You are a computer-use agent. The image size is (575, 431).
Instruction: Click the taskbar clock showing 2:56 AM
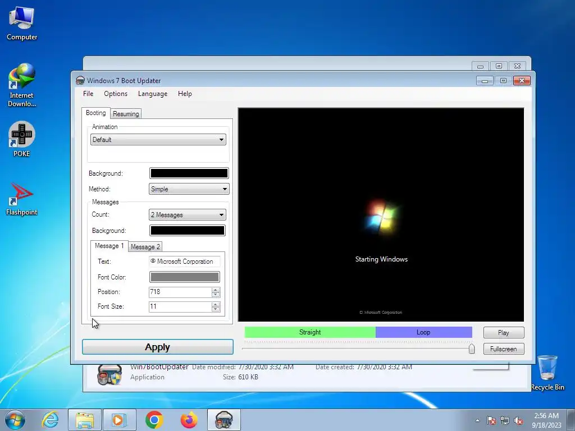point(546,420)
